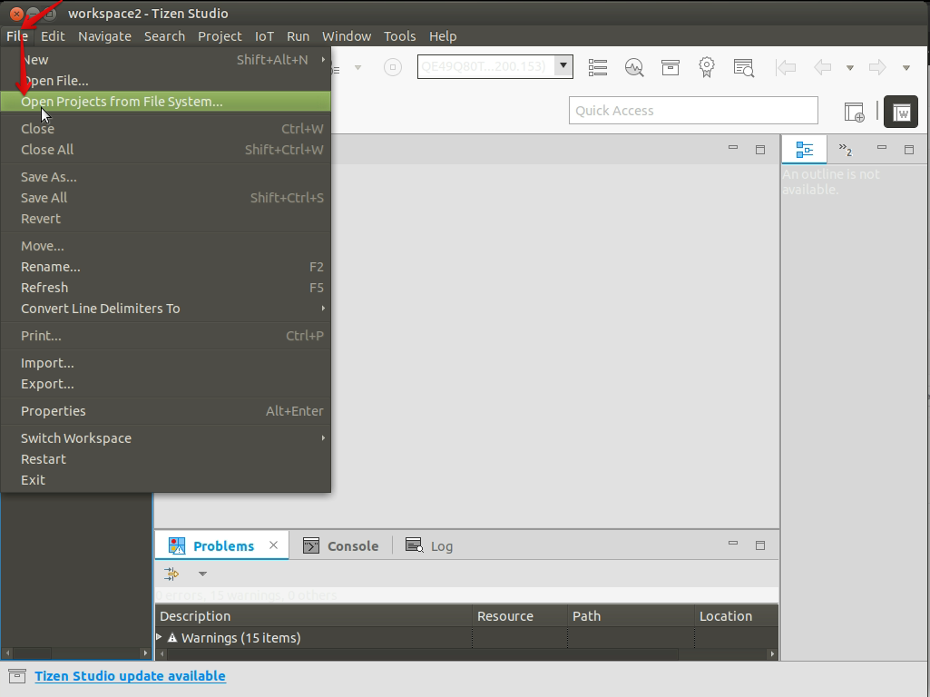The image size is (930, 697).
Task: Select Import from File menu
Action: (165, 363)
